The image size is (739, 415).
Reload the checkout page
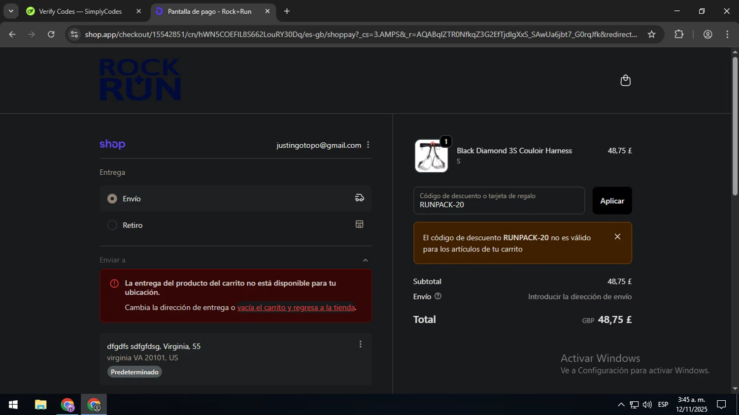51,34
